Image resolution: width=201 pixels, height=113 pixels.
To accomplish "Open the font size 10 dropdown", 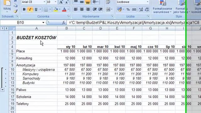I will 56,2.
